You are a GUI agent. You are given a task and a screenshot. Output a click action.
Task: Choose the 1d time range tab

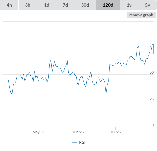coord(47,5)
